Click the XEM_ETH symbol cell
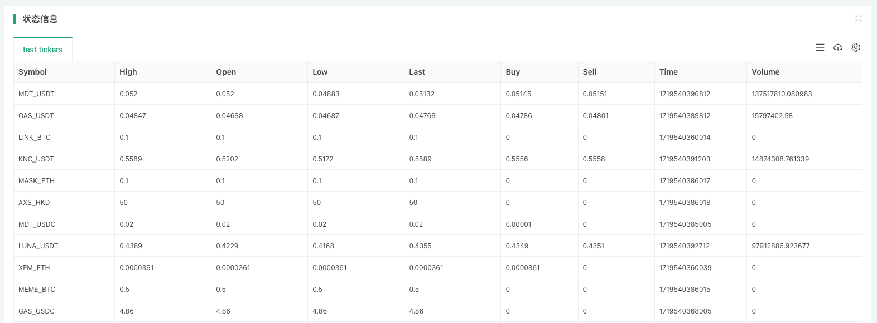This screenshot has width=877, height=323. (34, 268)
